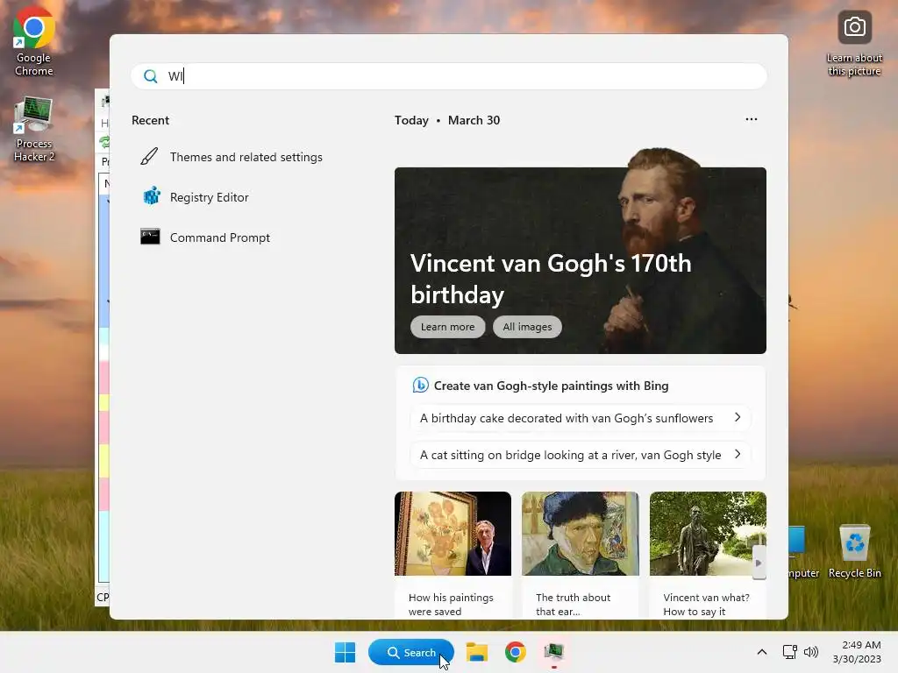
Task: Click next arrow on image carousel
Action: (759, 563)
